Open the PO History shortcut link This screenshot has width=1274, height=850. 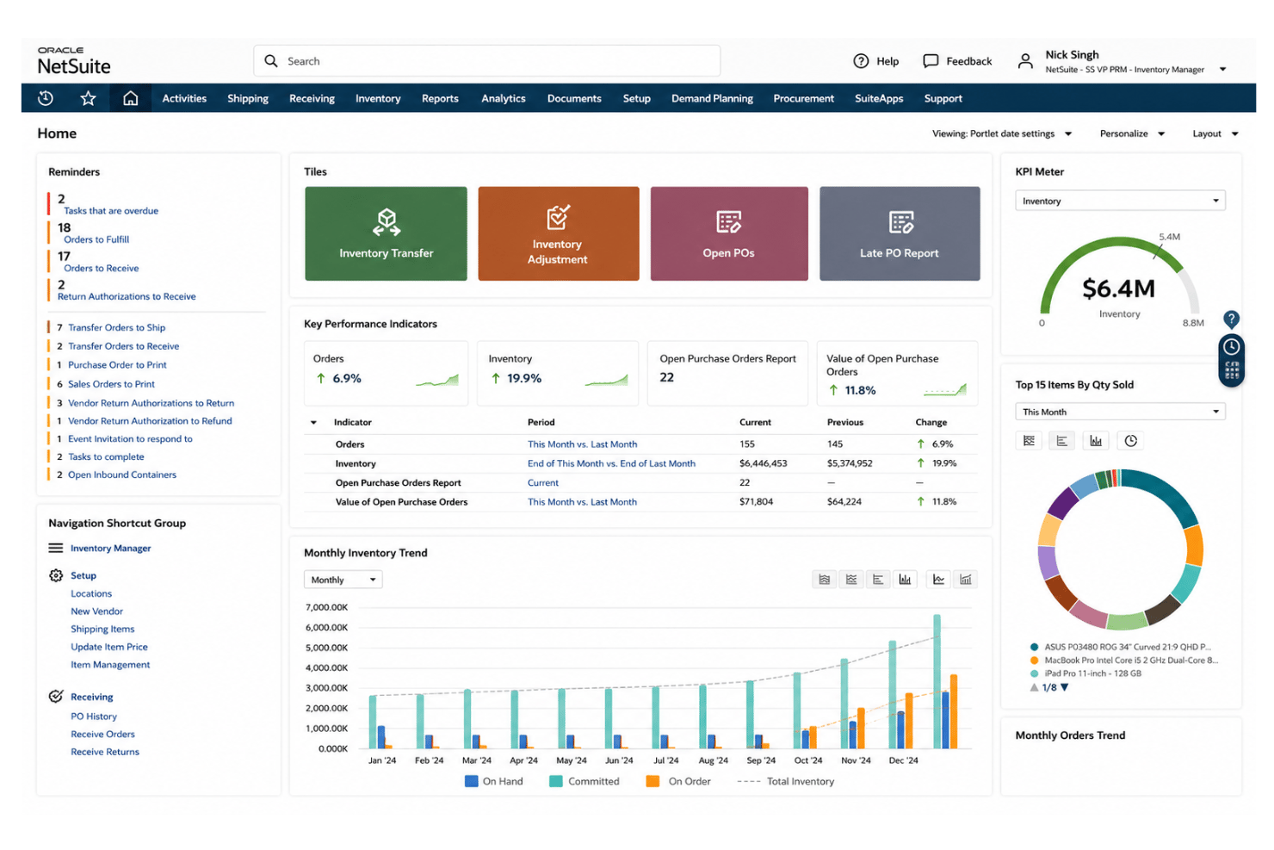[x=94, y=717]
